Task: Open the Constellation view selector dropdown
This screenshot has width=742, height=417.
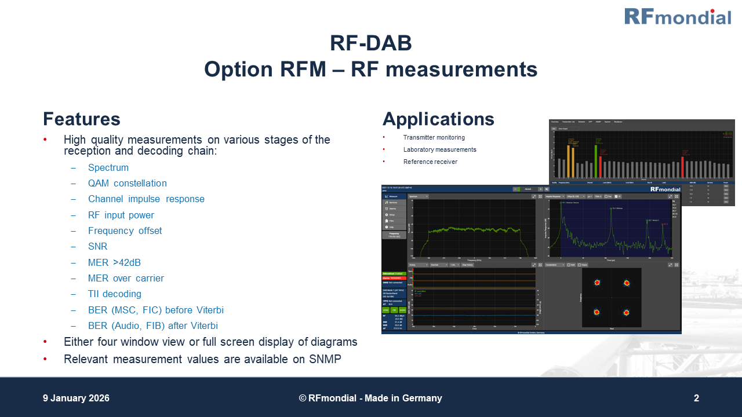Action: point(555,265)
